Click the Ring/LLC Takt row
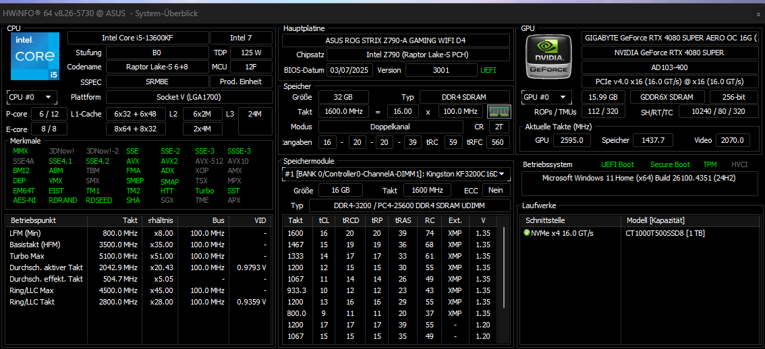The width and height of the screenshot is (765, 349). pyautogui.click(x=138, y=302)
